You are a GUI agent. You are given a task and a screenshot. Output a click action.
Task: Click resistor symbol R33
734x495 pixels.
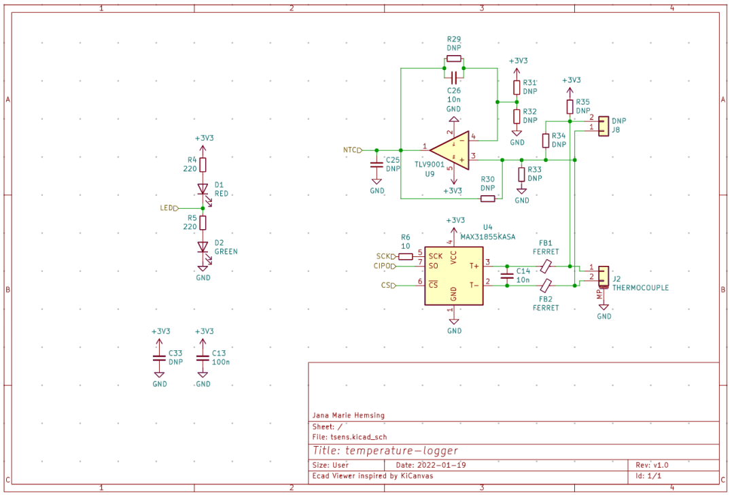521,174
